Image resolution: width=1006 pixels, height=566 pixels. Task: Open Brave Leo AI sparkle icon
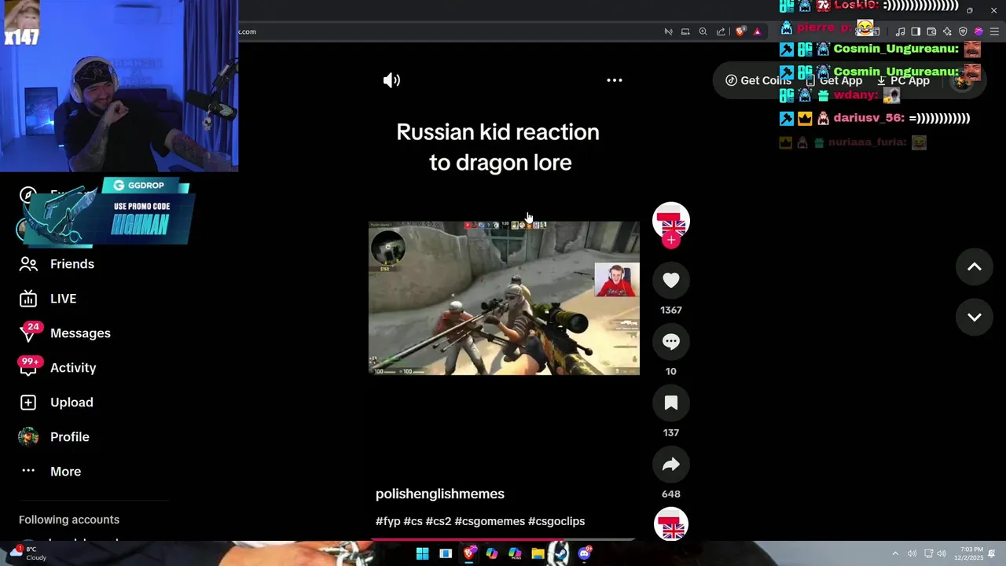tap(947, 31)
